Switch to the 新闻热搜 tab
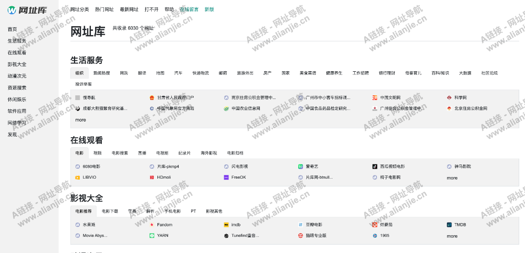The image size is (525, 253). [x=102, y=73]
